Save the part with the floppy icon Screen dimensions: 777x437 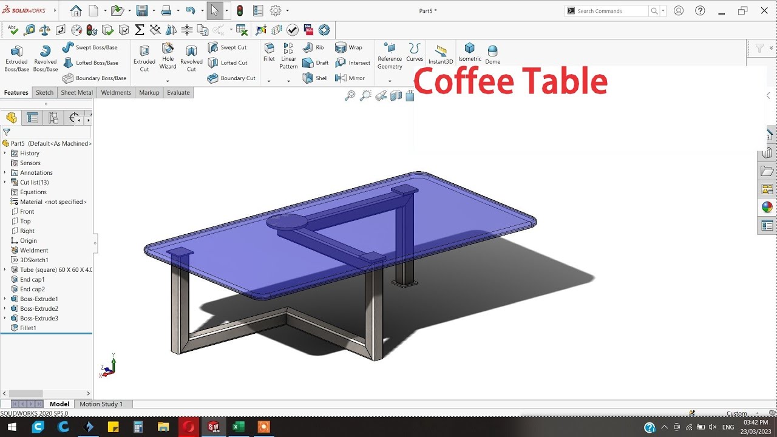[142, 11]
